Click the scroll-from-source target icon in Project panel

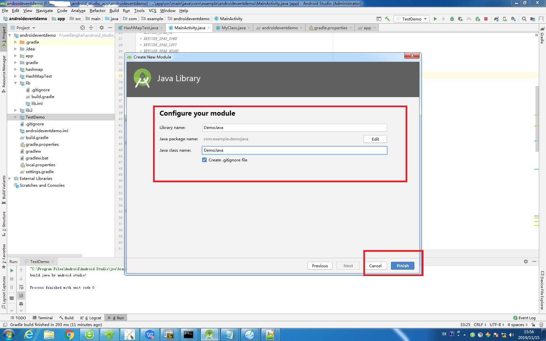[x=83, y=28]
